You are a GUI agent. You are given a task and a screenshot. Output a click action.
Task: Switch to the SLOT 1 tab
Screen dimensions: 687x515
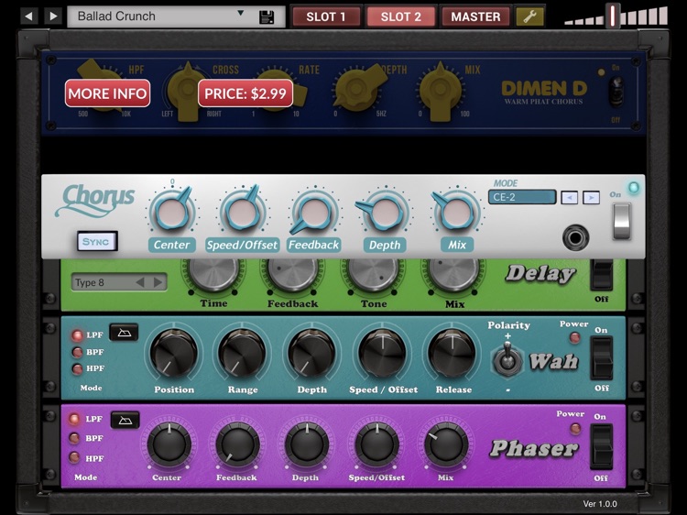tap(325, 16)
